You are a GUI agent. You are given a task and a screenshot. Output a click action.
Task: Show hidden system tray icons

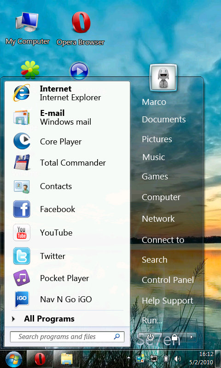(x=128, y=358)
